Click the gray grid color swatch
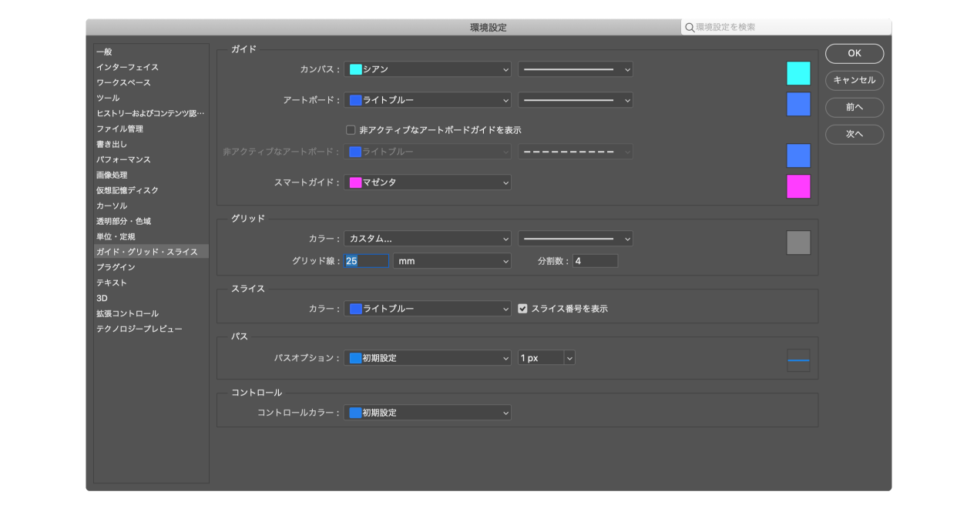This screenshot has width=977, height=505. click(x=798, y=242)
